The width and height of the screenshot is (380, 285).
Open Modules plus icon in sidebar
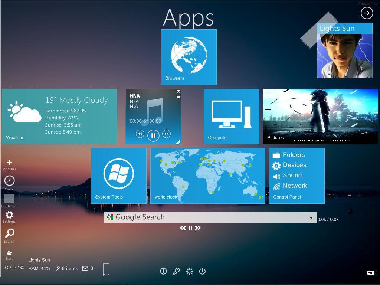tap(9, 163)
